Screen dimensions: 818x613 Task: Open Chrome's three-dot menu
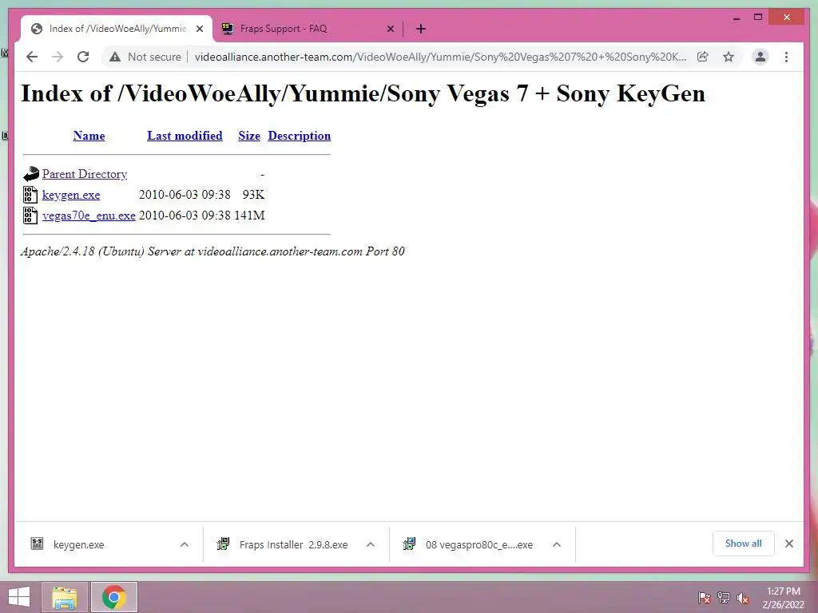[786, 57]
